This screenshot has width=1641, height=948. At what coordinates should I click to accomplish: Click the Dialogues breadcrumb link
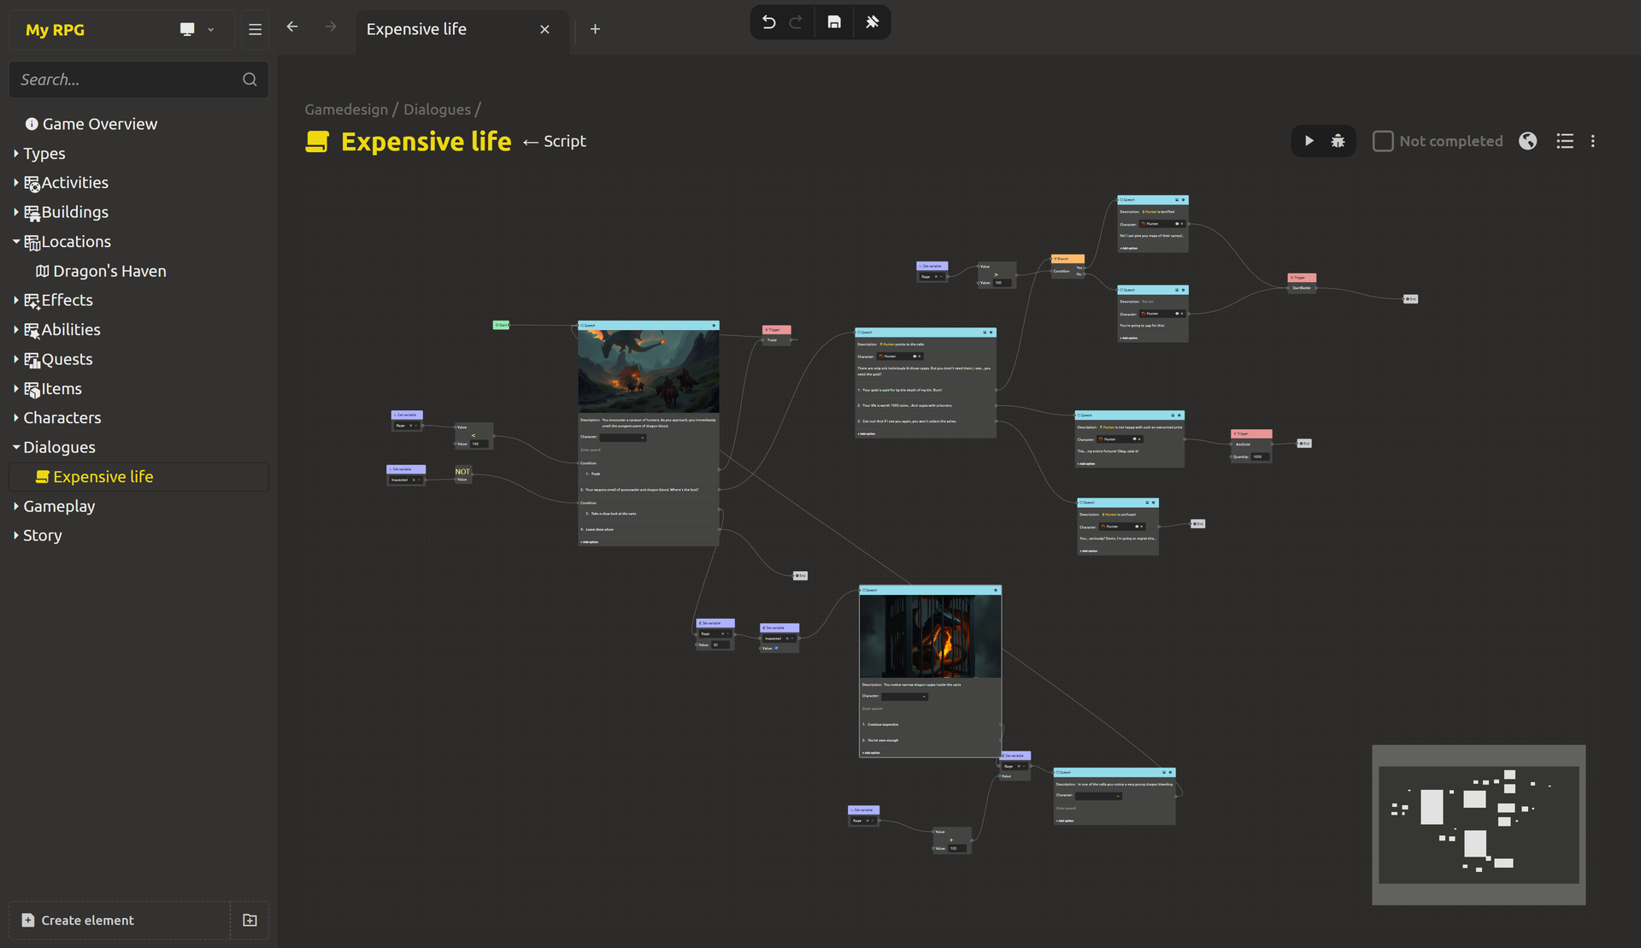437,109
